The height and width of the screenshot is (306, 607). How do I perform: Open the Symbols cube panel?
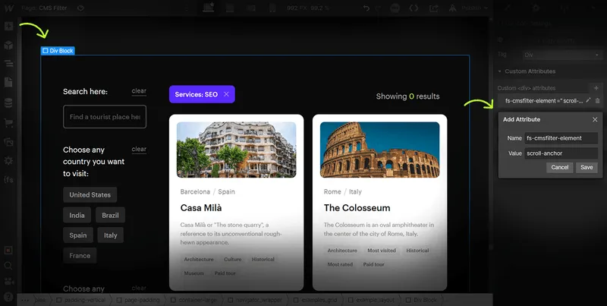coord(8,46)
